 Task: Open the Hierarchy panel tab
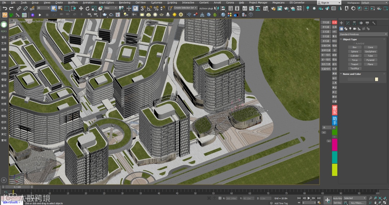(x=354, y=23)
